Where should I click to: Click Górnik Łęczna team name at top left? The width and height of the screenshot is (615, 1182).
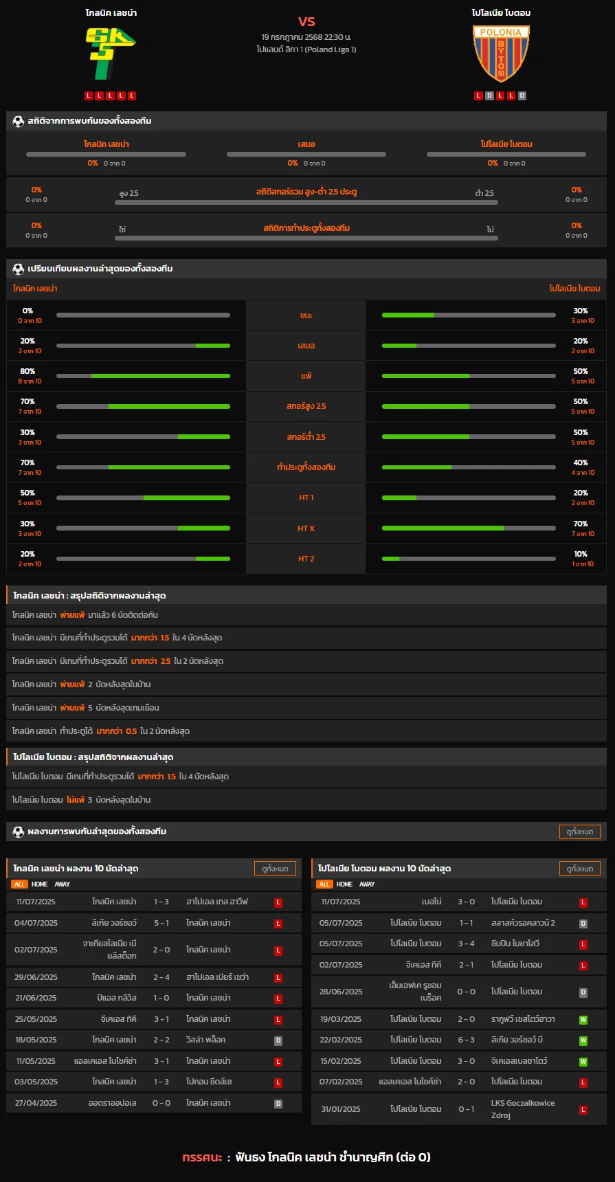[x=111, y=13]
